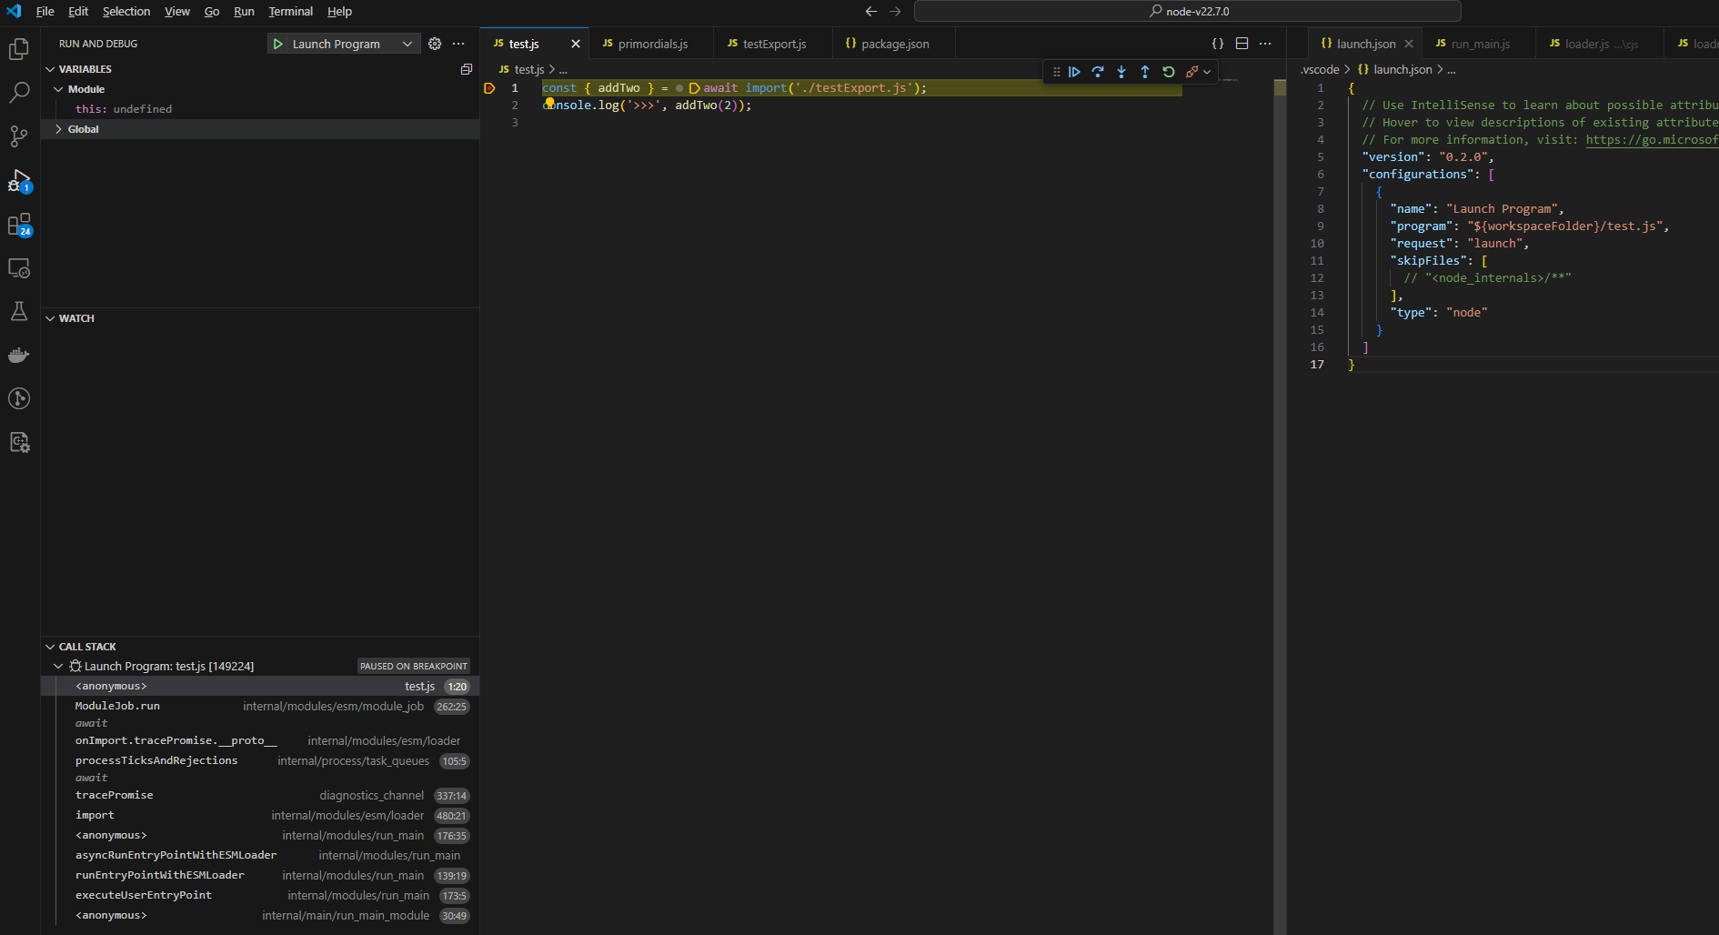Image resolution: width=1719 pixels, height=935 pixels.
Task: Open the go.microsoft link in launch.json
Action: point(1652,140)
